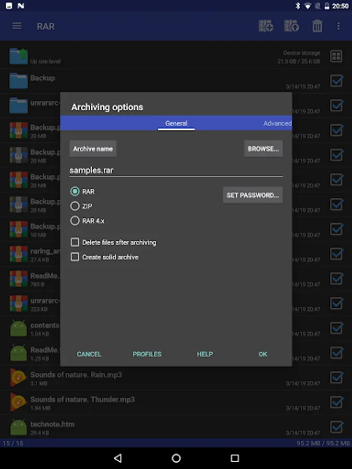Open the three-dot overflow menu

338,26
